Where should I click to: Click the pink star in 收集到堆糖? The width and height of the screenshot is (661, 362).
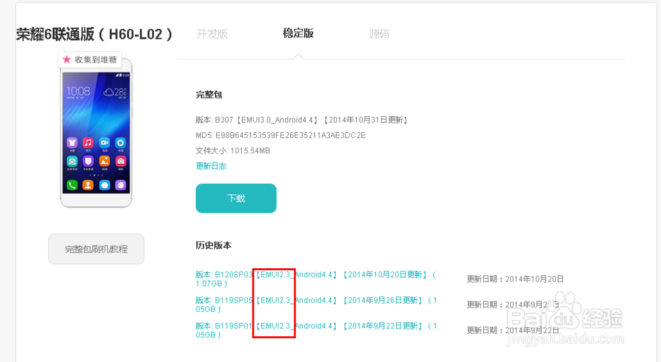pos(67,59)
